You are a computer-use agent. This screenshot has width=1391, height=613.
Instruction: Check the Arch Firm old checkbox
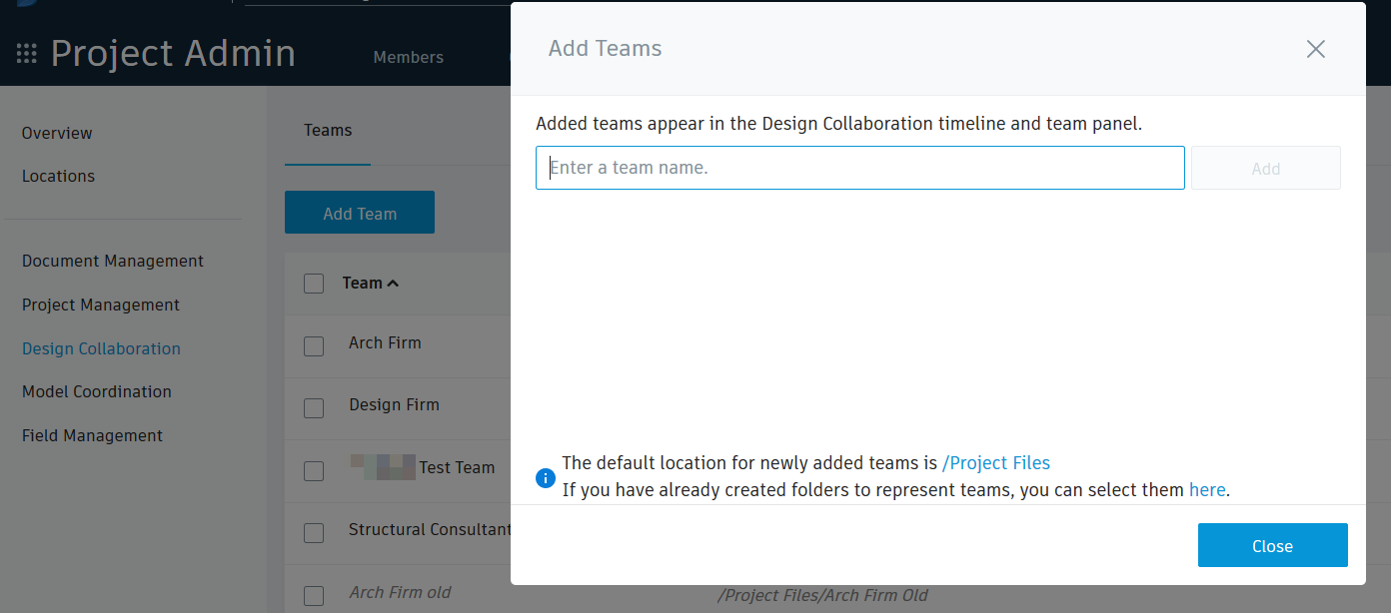click(314, 595)
